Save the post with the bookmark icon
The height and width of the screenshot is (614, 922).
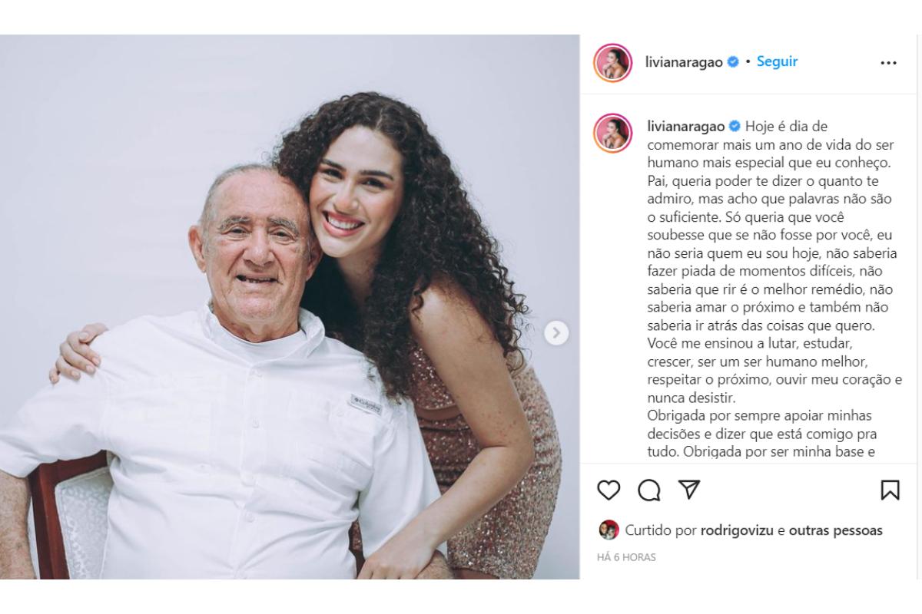coord(889,490)
